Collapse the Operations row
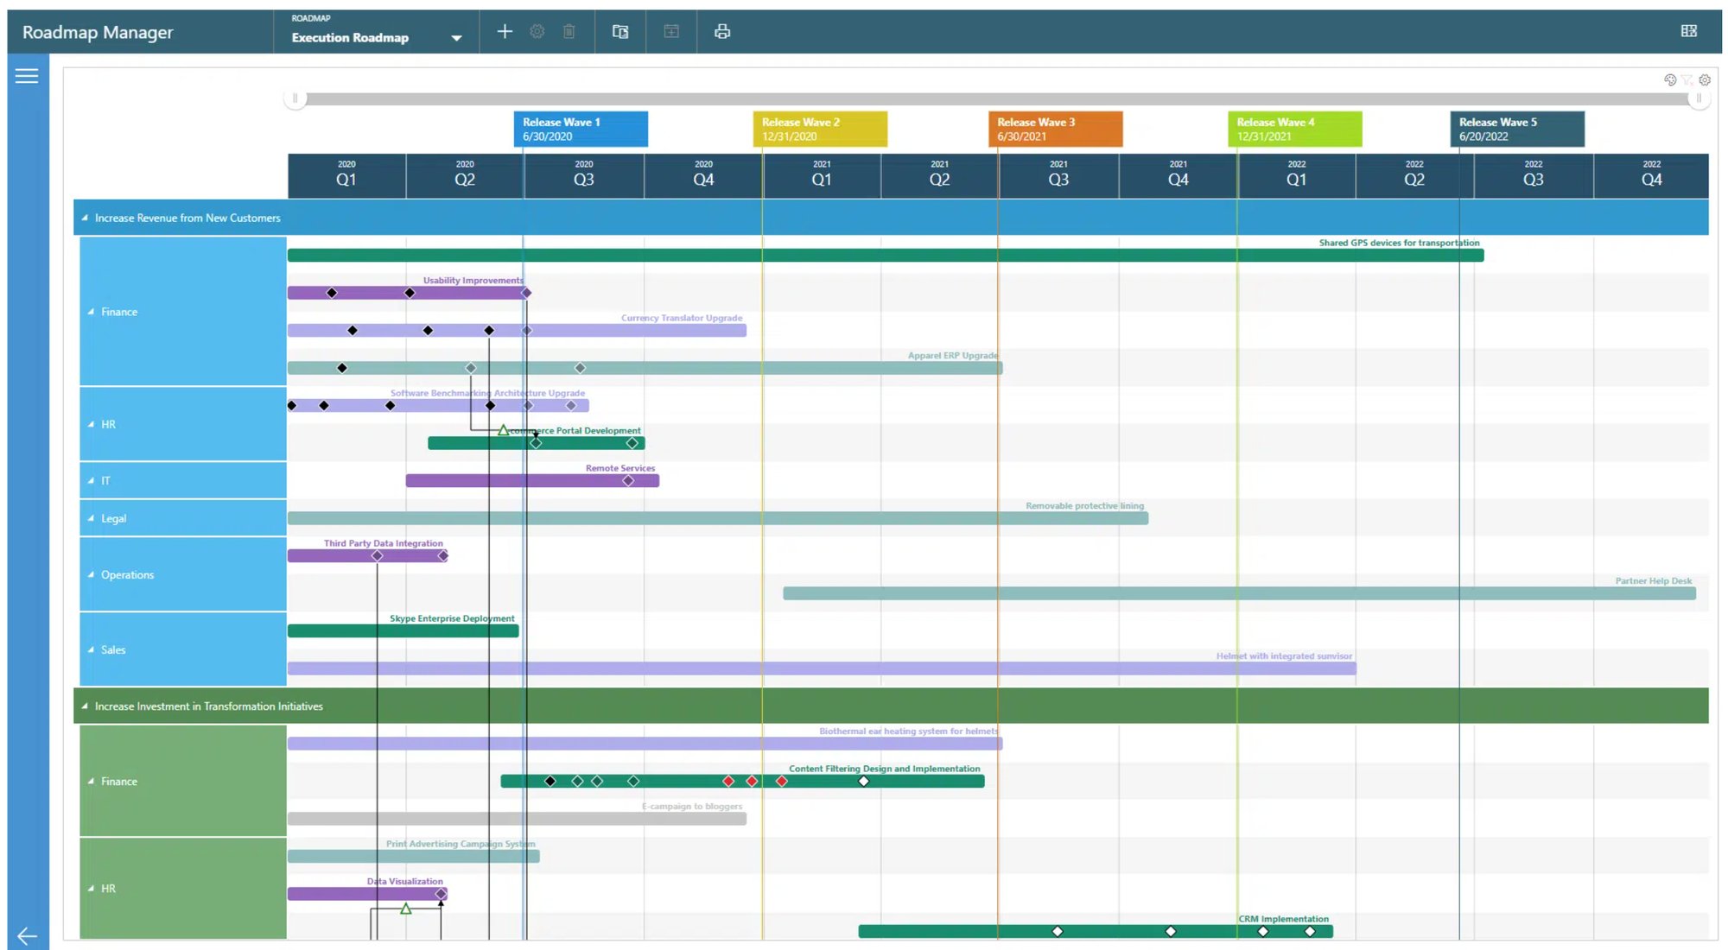Viewport: 1728px width, 950px height. click(x=91, y=574)
